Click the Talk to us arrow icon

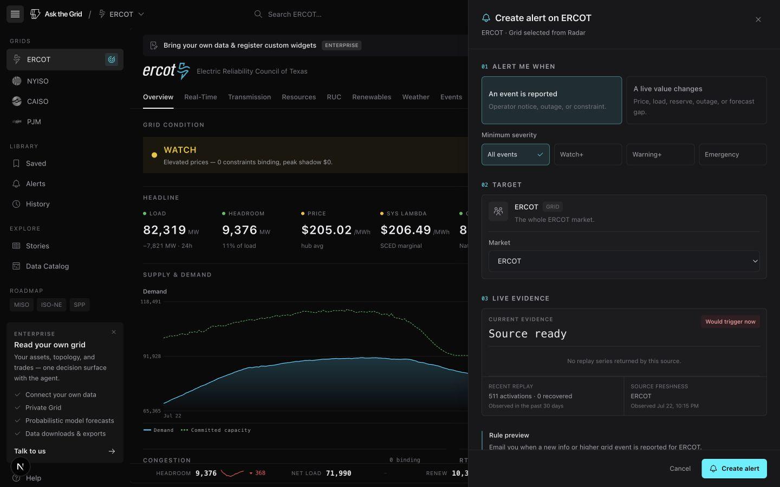point(112,451)
